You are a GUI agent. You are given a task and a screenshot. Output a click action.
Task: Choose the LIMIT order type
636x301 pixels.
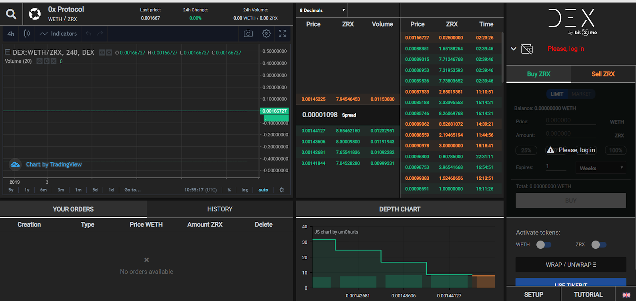click(556, 94)
